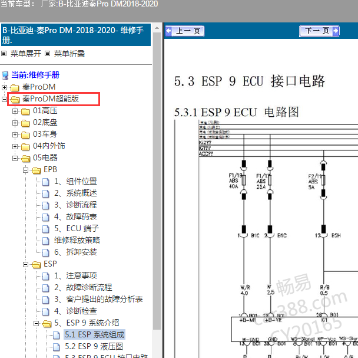The height and width of the screenshot is (358, 358).
Task: Collapse the 秦ProDM超能版 node
Action: tap(4, 99)
